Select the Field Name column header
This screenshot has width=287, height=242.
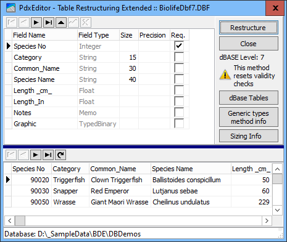pyautogui.click(x=44, y=35)
